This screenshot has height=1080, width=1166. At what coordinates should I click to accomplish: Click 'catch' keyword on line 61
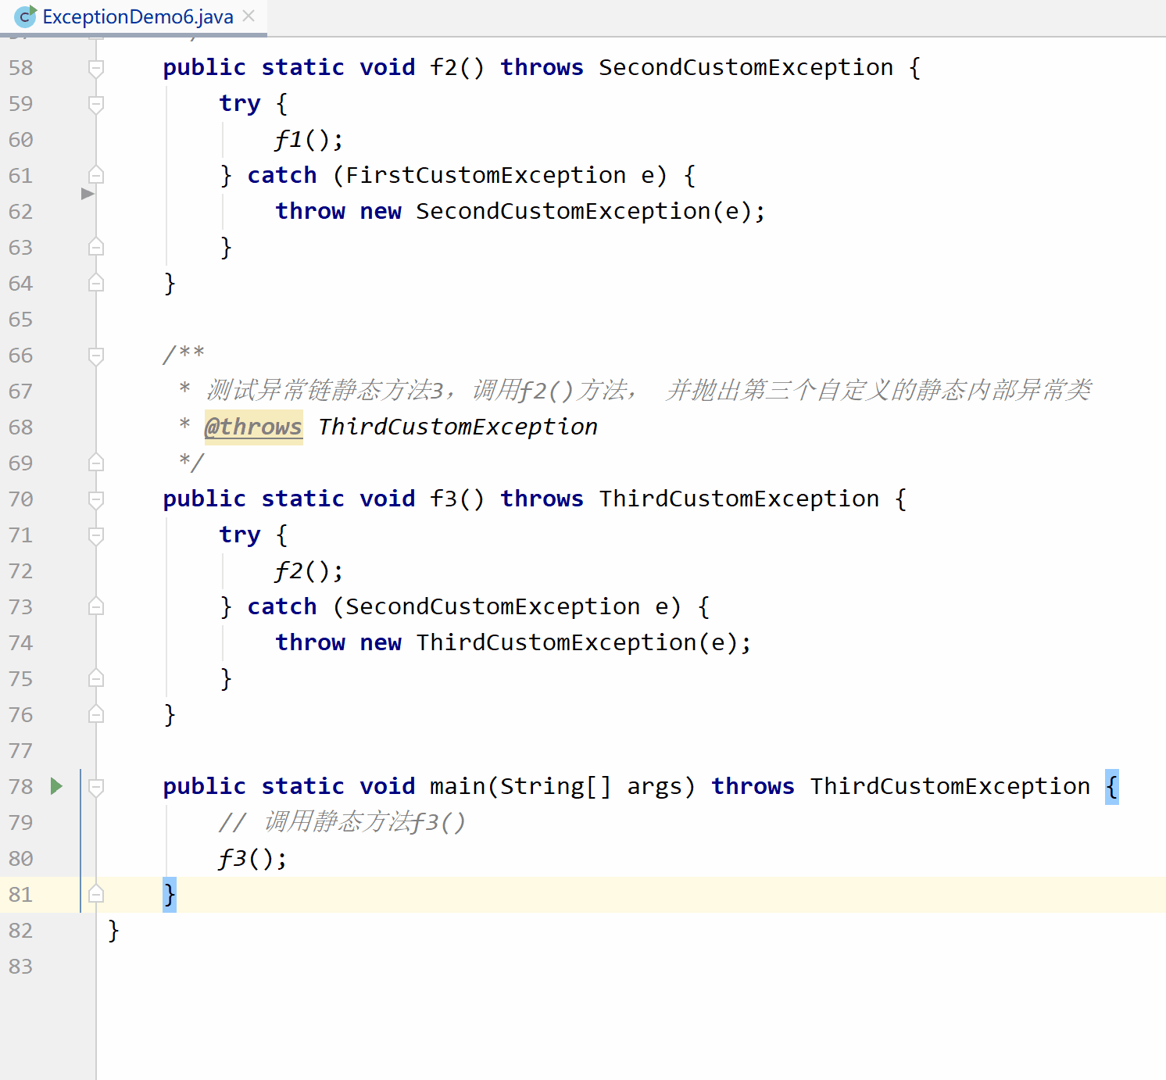pos(282,175)
